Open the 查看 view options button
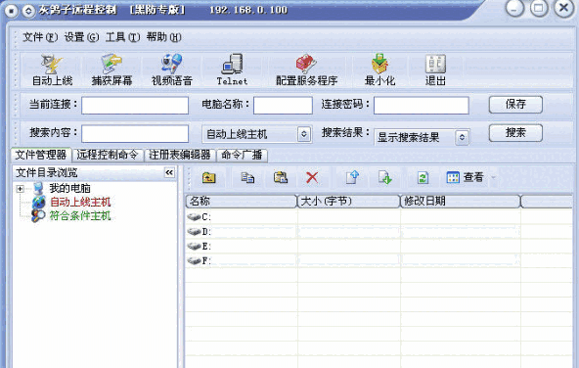This screenshot has width=579, height=368. point(465,177)
